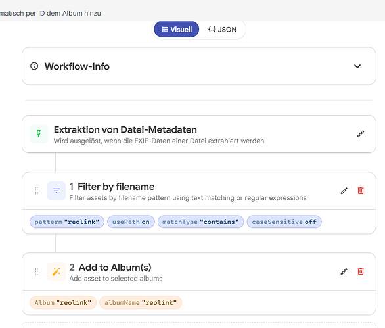Screen dimensions: 385x328
Task: Delete the Filter by filename step
Action: pyautogui.click(x=361, y=191)
